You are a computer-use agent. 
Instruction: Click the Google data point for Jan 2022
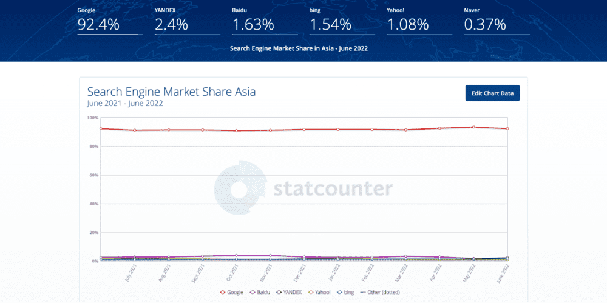coord(337,129)
